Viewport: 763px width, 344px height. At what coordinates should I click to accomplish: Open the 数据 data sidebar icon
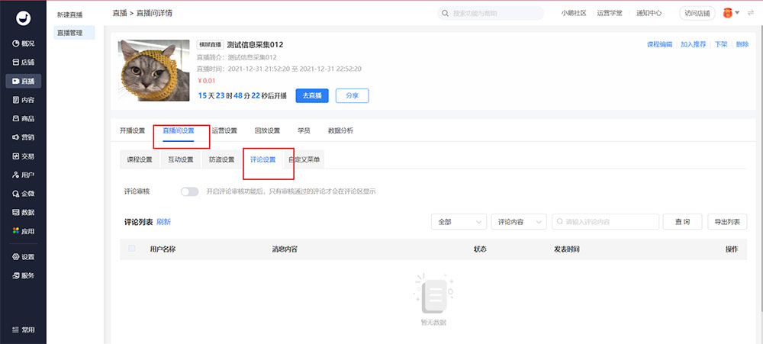(x=15, y=212)
